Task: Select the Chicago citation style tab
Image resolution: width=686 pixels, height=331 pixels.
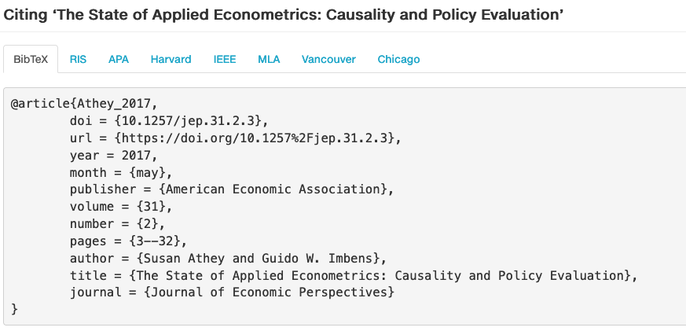Action: click(x=398, y=59)
